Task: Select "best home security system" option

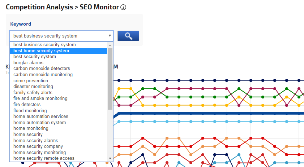Action: [41, 51]
